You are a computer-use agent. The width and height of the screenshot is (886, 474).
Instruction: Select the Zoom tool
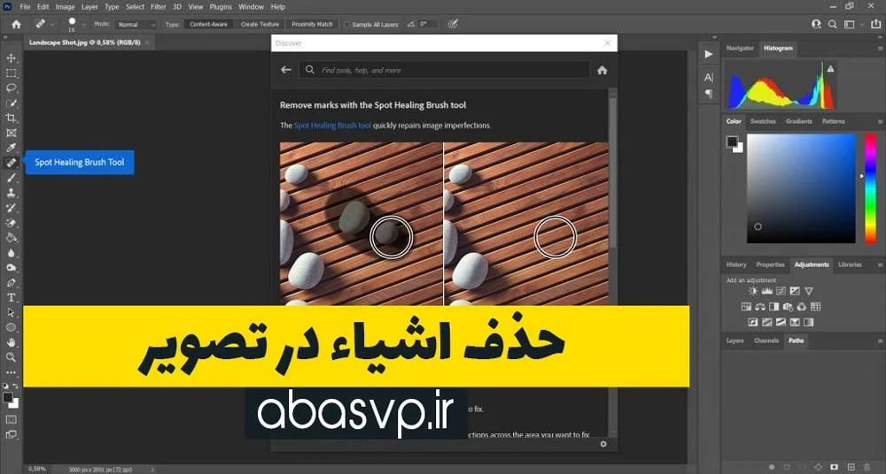tap(11, 357)
